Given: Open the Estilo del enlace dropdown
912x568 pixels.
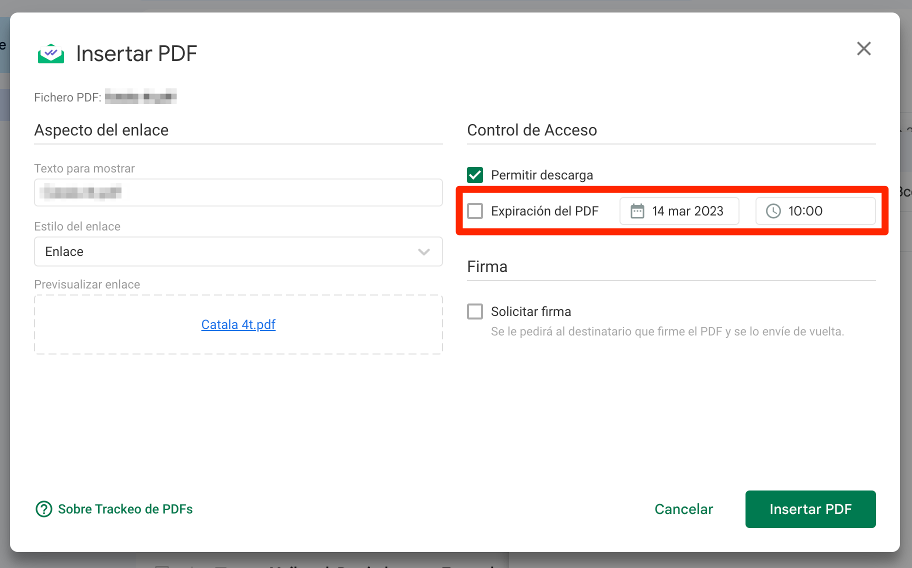Looking at the screenshot, I should 238,251.
